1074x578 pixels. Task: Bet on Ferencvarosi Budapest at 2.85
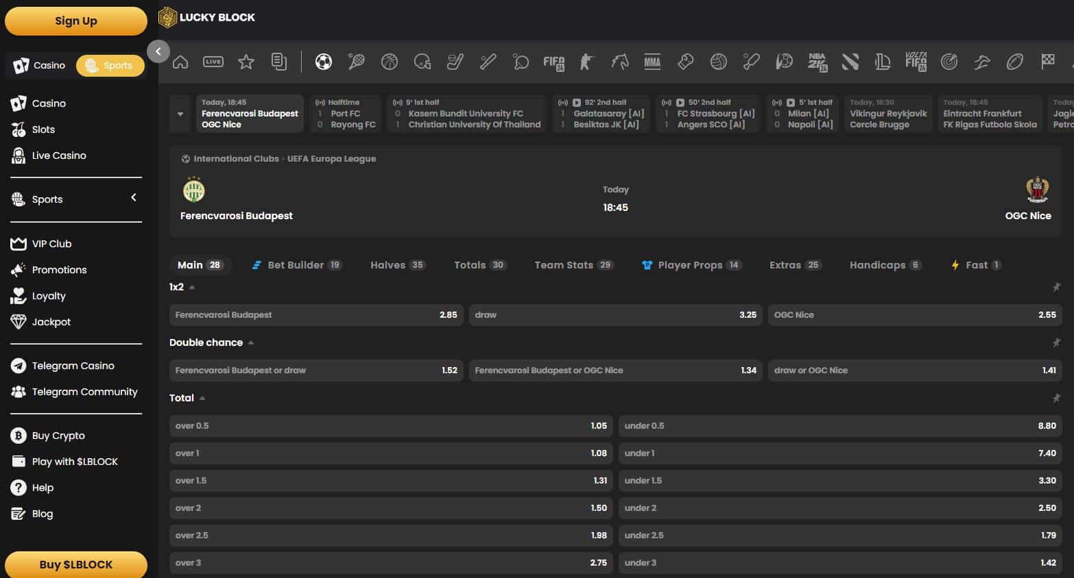click(316, 315)
